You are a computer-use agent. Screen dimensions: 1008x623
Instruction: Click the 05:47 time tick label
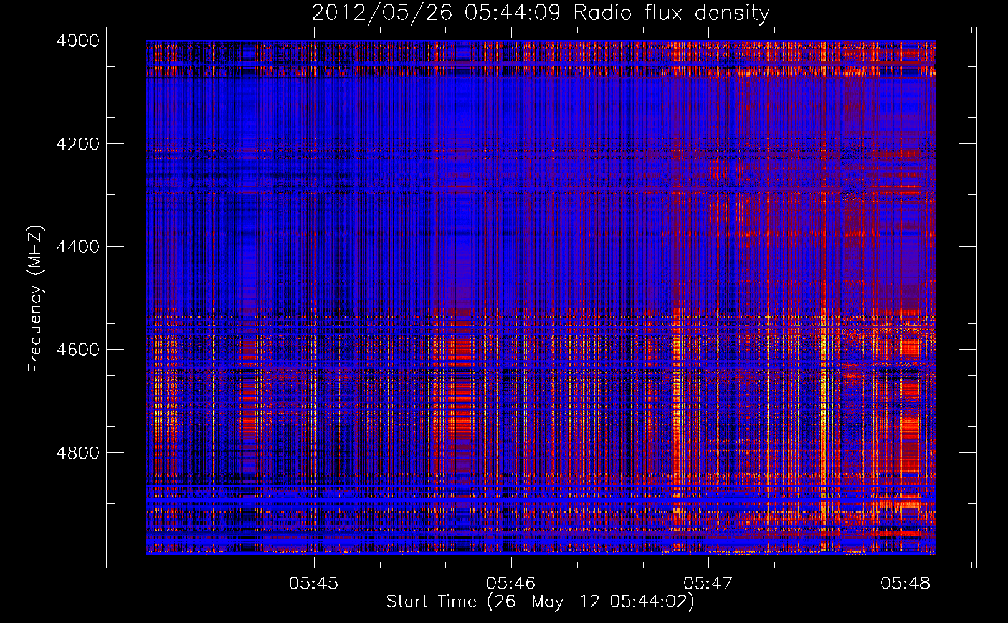708,583
